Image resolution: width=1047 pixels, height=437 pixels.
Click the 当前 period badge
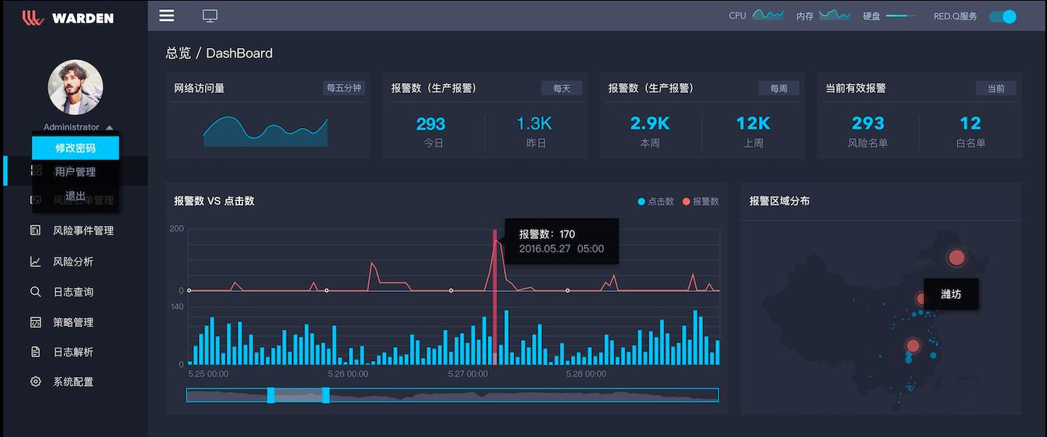point(996,88)
